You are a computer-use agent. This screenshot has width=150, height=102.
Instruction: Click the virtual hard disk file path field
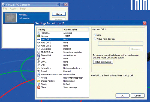(121, 44)
